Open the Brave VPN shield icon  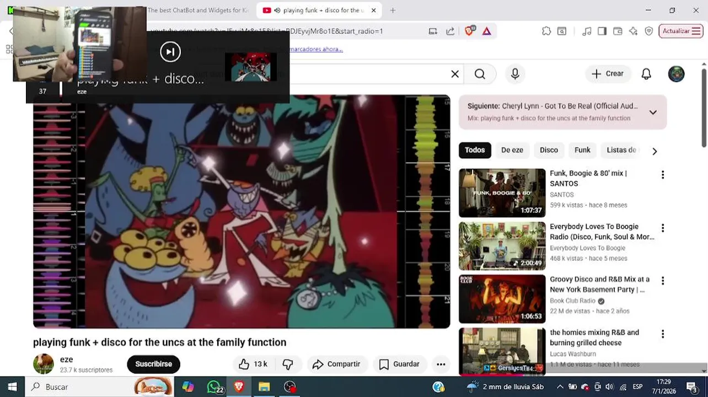click(649, 31)
